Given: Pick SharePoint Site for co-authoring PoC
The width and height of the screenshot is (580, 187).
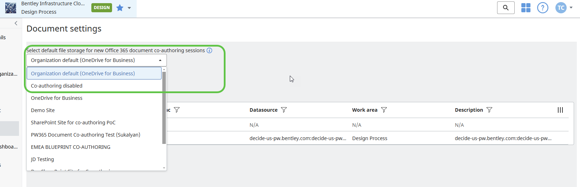Looking at the screenshot, I should pyautogui.click(x=94, y=123).
